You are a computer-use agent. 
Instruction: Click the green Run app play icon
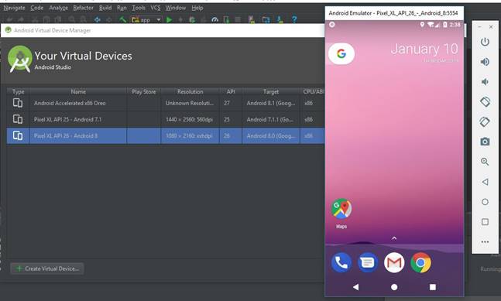[x=169, y=20]
